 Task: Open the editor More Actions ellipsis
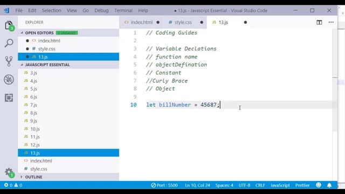pos(331,22)
